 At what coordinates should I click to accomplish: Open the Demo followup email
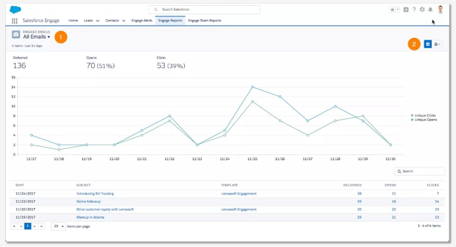pos(88,202)
